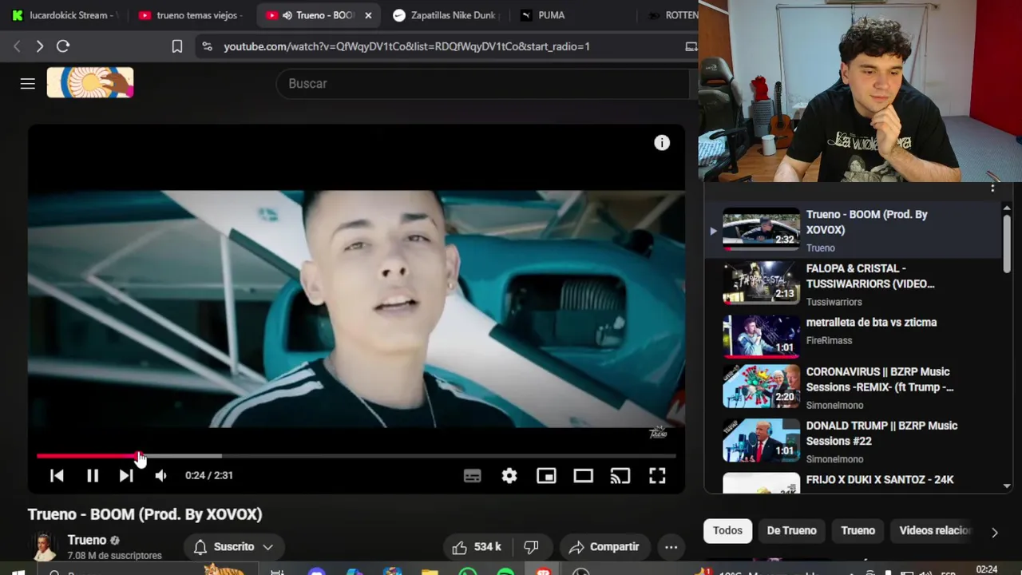The width and height of the screenshot is (1022, 575).
Task: Click the browser sidebar panel icon
Action: point(691,46)
